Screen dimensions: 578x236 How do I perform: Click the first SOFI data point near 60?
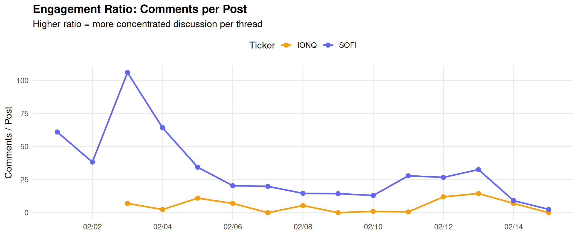point(57,132)
